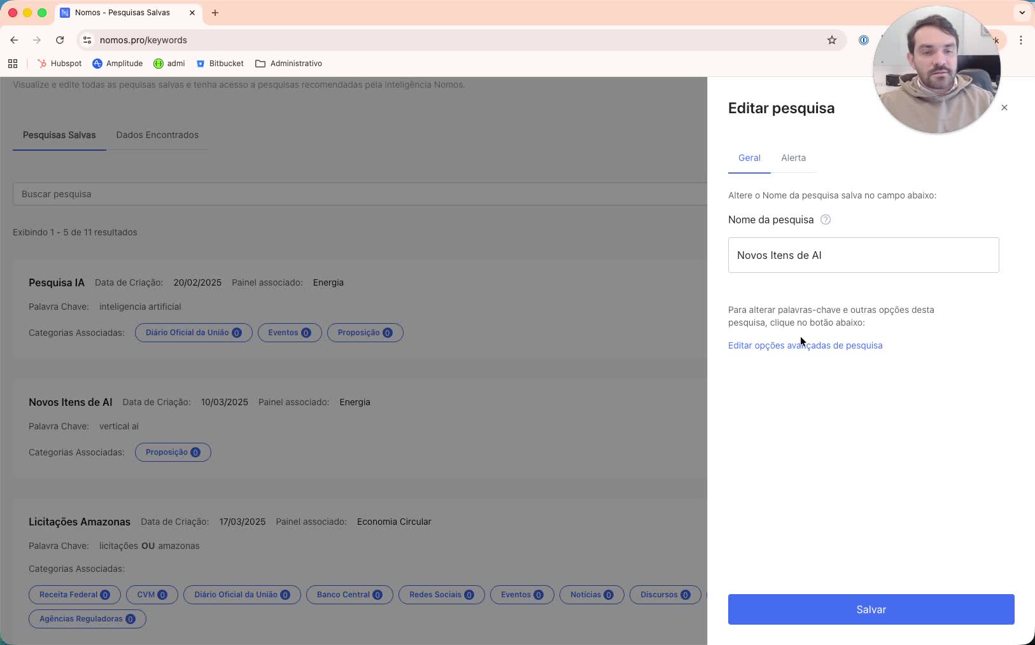Open the Dados Encontrados tab
Screen dimensions: 1035x645
157,135
